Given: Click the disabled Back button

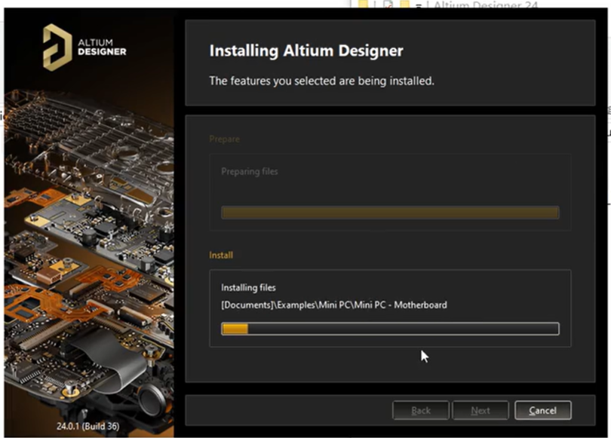Looking at the screenshot, I should 421,410.
